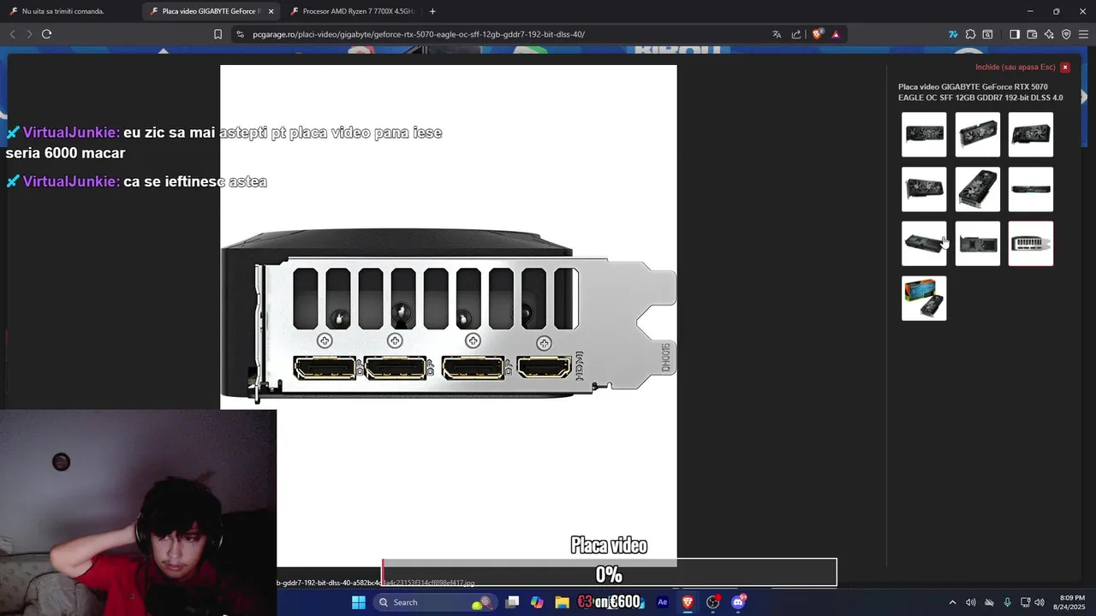Launch Copilot from taskbar
The width and height of the screenshot is (1096, 616).
point(537,602)
